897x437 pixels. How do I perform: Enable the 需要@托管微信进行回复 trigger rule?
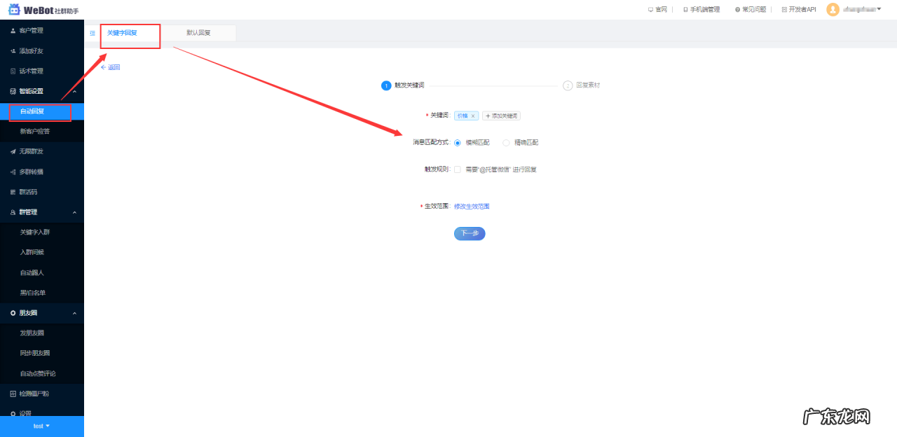[457, 169]
